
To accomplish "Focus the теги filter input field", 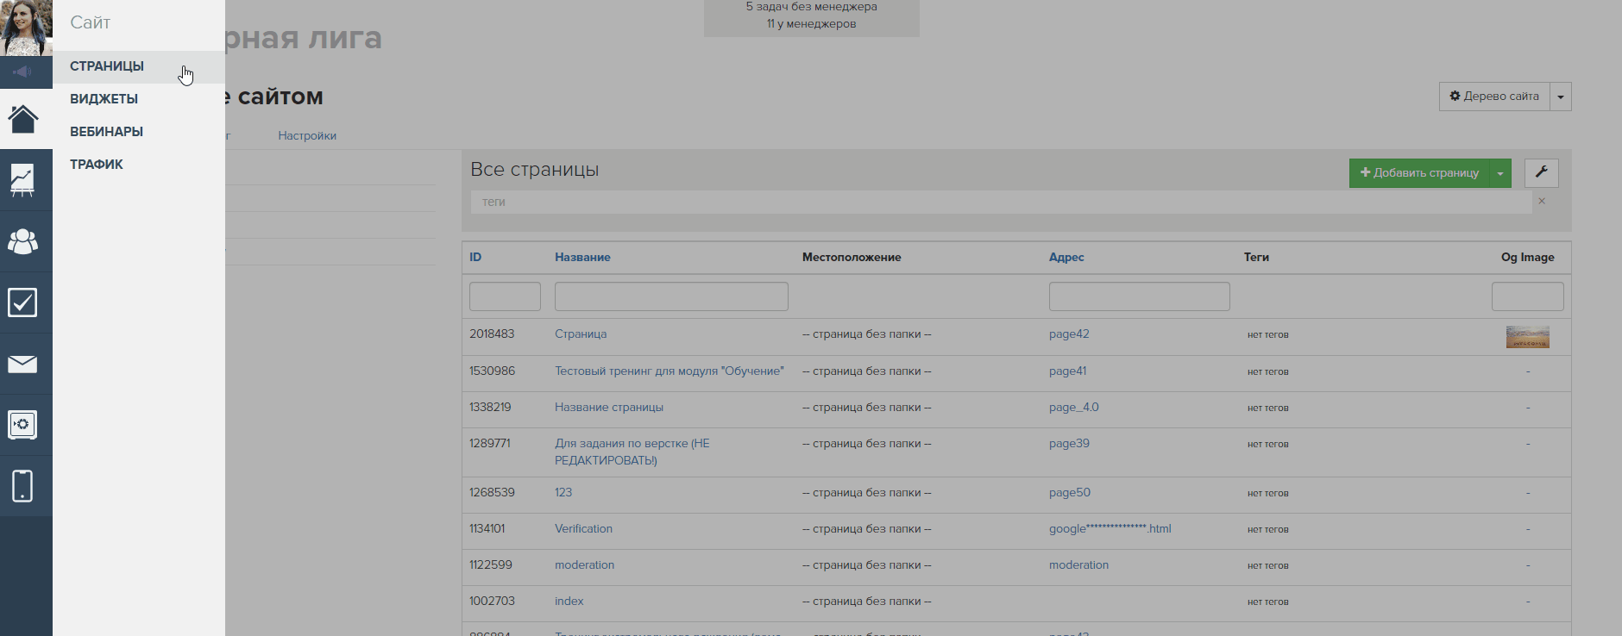I will click(1001, 203).
